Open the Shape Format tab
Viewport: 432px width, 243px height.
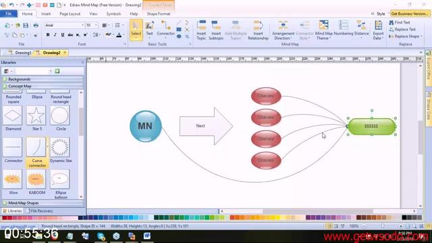158,13
